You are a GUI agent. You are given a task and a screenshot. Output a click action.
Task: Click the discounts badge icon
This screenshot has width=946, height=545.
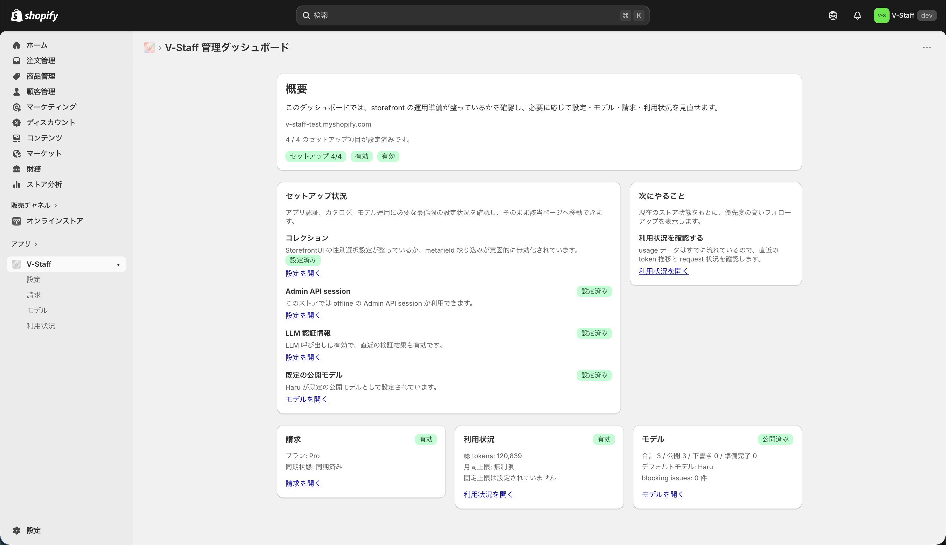[17, 122]
